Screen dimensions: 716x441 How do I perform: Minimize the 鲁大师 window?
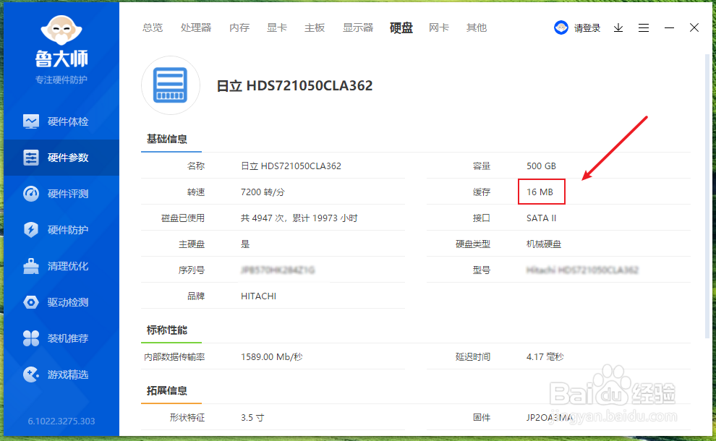[x=669, y=28]
